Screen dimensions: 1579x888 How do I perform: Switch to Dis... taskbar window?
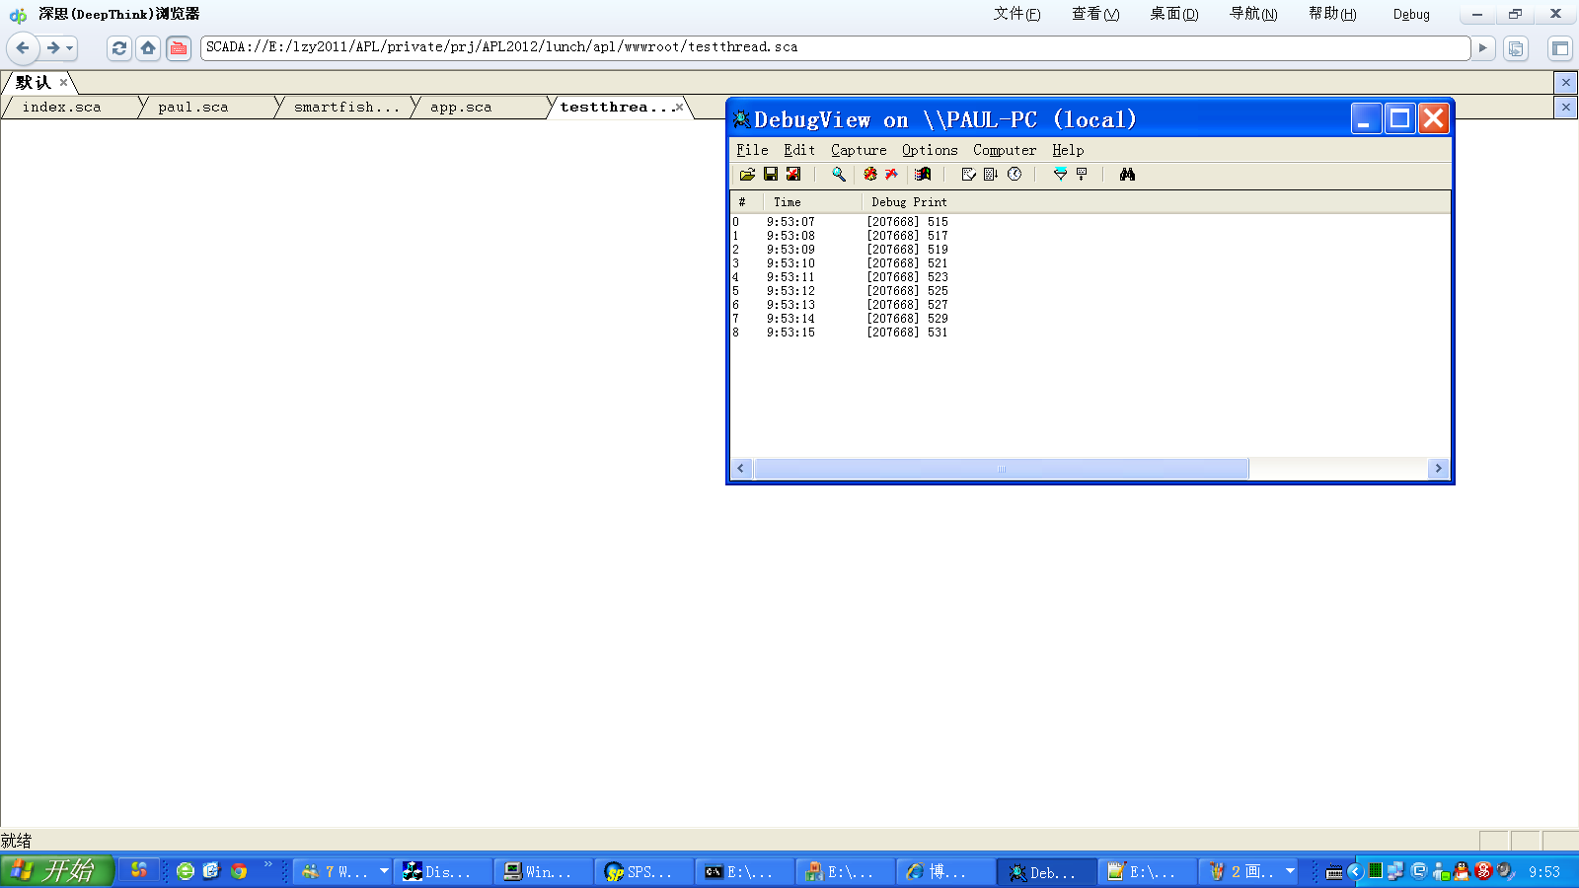[441, 871]
